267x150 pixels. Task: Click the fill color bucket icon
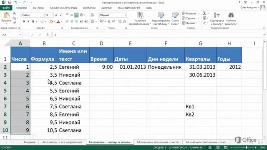51,21
